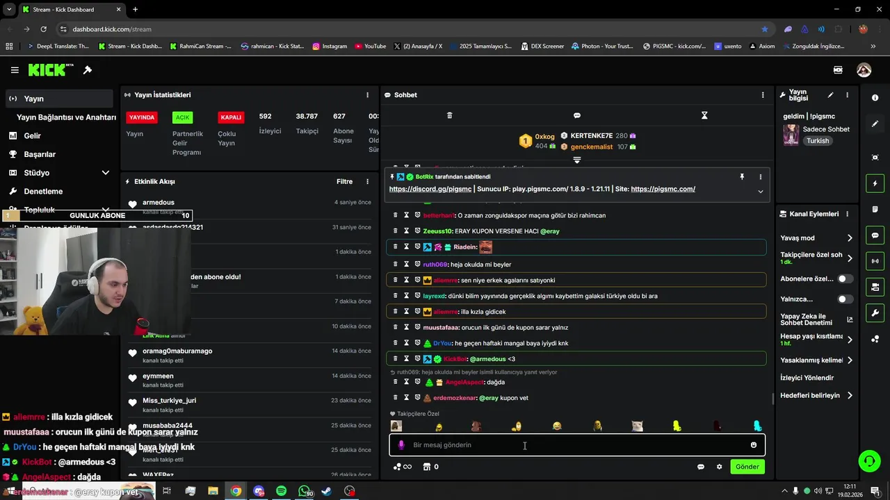Click the gavel moderator icon next to Kick logo

(88, 70)
